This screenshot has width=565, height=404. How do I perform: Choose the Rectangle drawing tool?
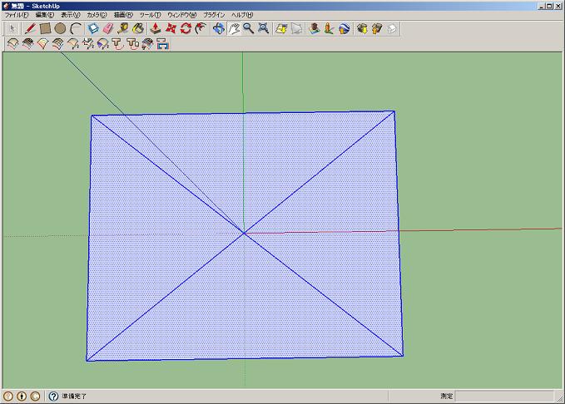pyautogui.click(x=46, y=28)
